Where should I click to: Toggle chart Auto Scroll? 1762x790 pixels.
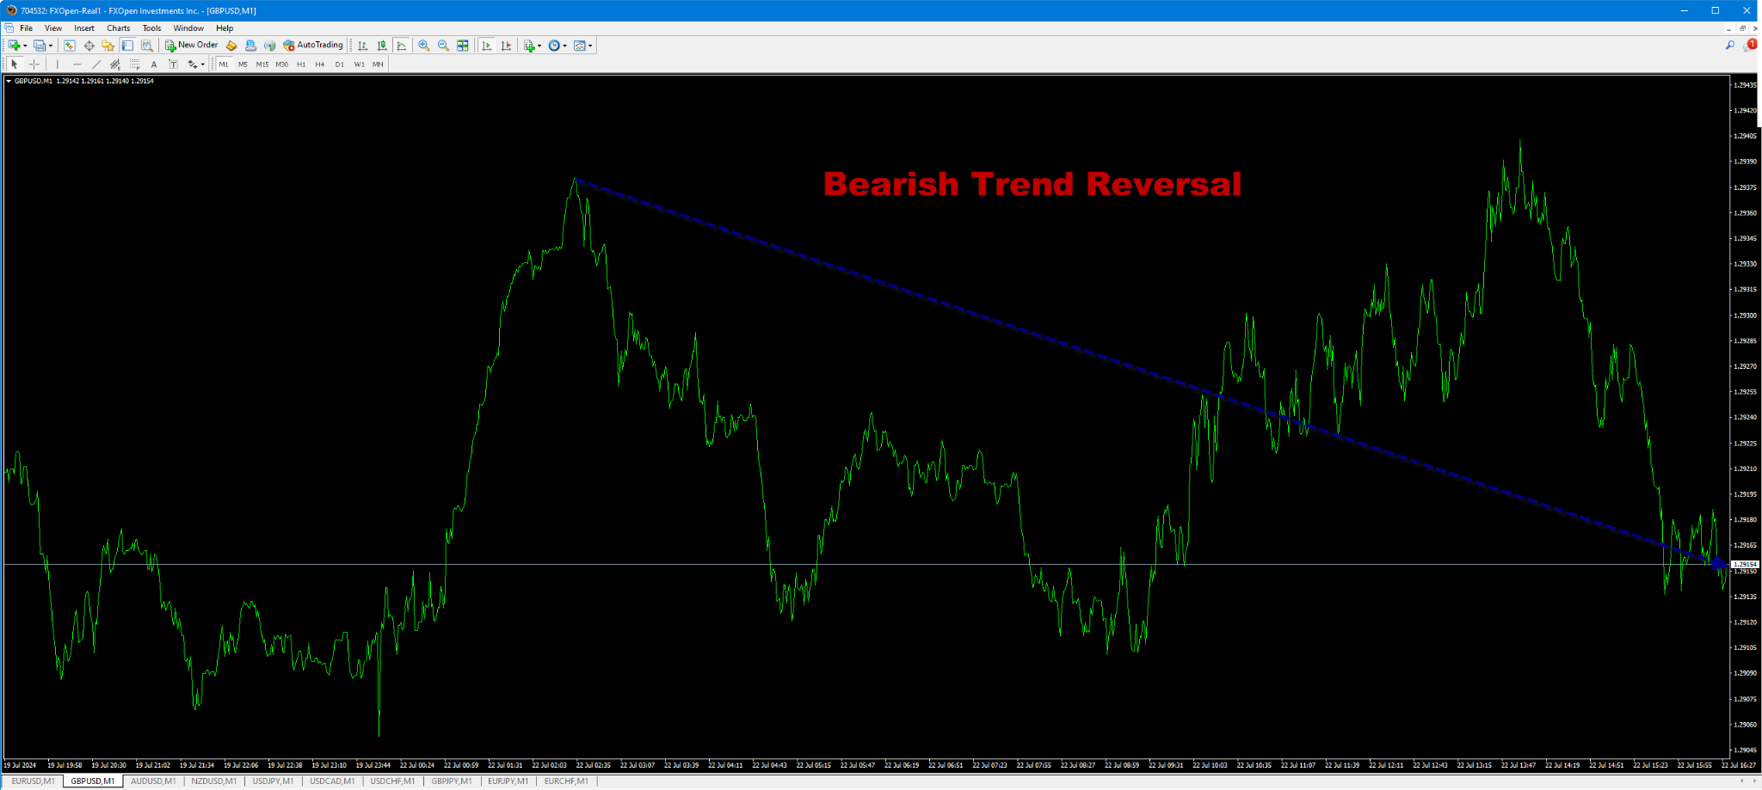[x=486, y=46]
